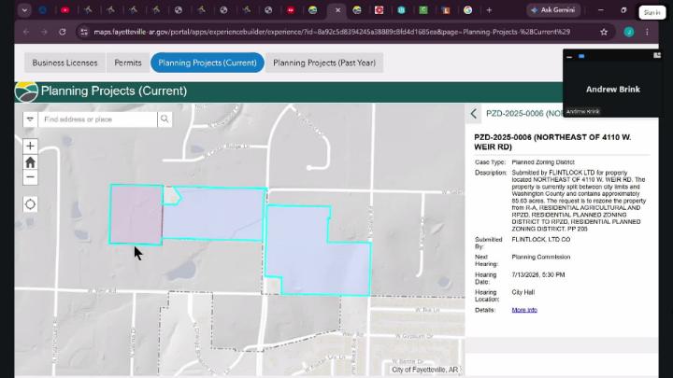Viewport: 673px width, 378px height.
Task: Click the Ask Gemini button
Action: click(553, 10)
